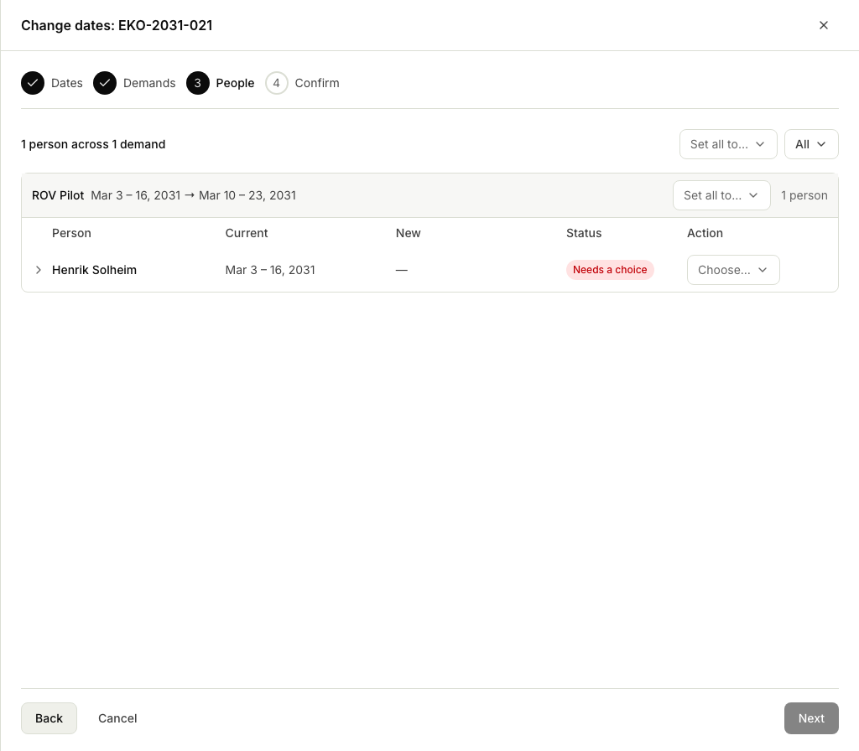This screenshot has height=751, width=859.
Task: Open Choose... action dropdown for Henrik Solheim
Action: tap(733, 270)
